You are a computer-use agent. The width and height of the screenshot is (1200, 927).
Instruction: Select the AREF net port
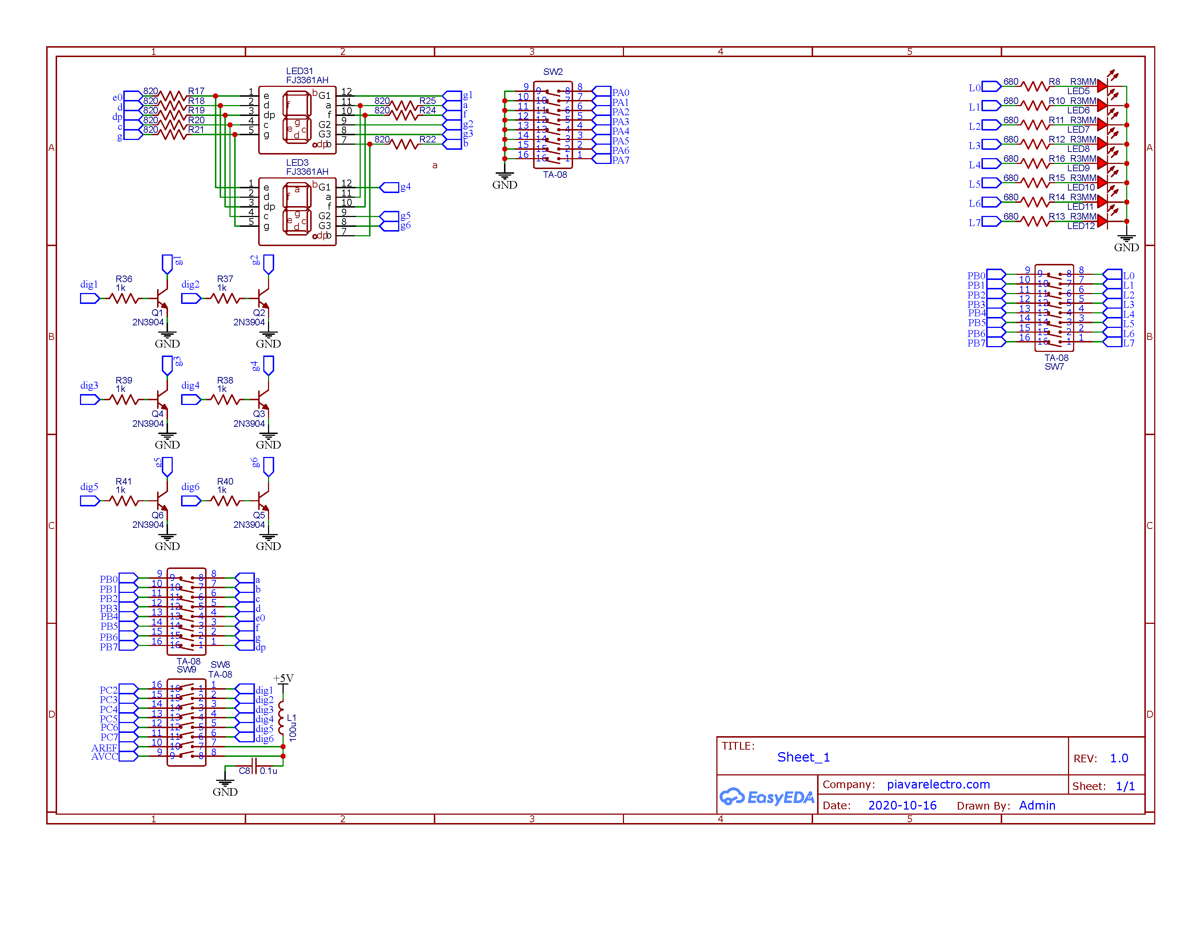(x=129, y=746)
